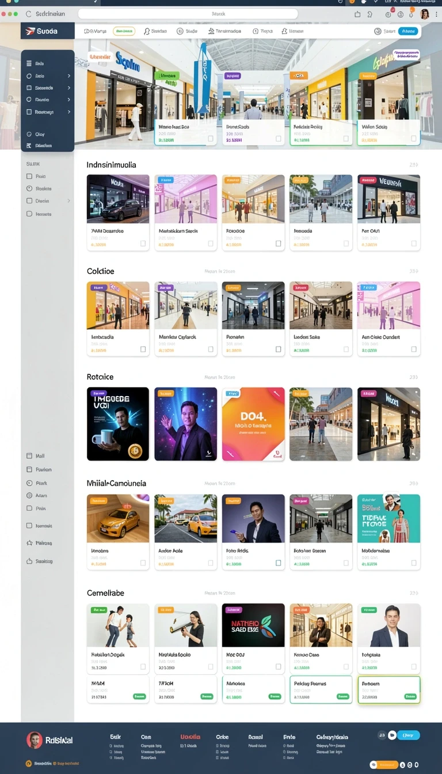Click the green button on the Mahoisa card
This screenshot has height=774, width=442.
pyautogui.click(x=275, y=696)
